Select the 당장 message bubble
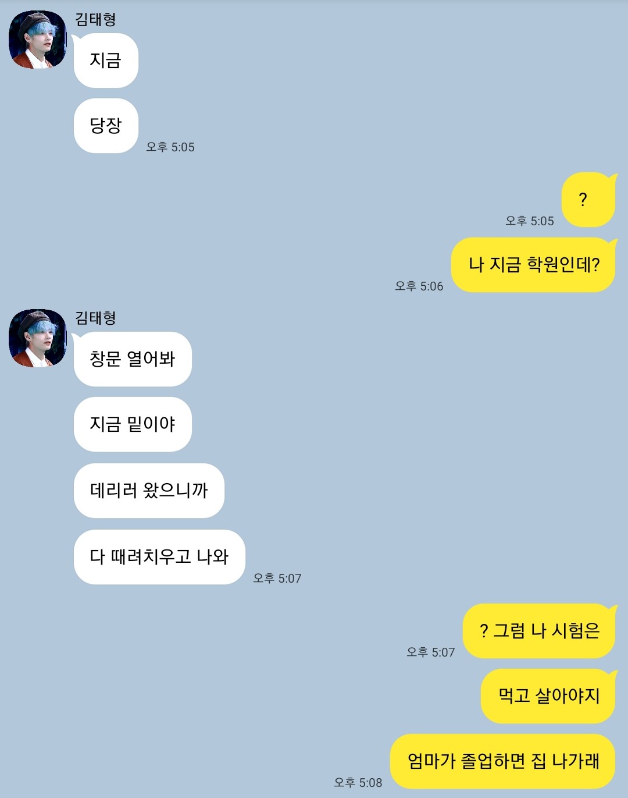The width and height of the screenshot is (628, 798). click(106, 126)
